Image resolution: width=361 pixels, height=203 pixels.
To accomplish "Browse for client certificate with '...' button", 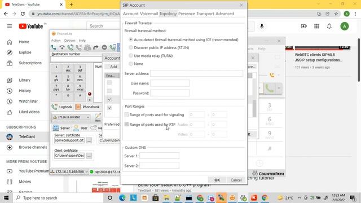I will click(x=89, y=156).
